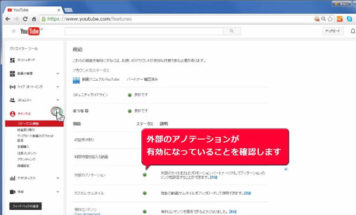Click the アカウントのステータス heading
Image resolution: width=356 pixels, height=215 pixels.
point(91,71)
